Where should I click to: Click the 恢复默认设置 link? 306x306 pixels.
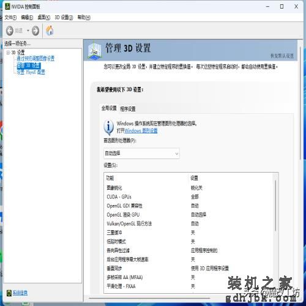point(282,56)
